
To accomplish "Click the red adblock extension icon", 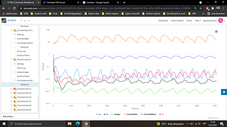I will point(208,9).
